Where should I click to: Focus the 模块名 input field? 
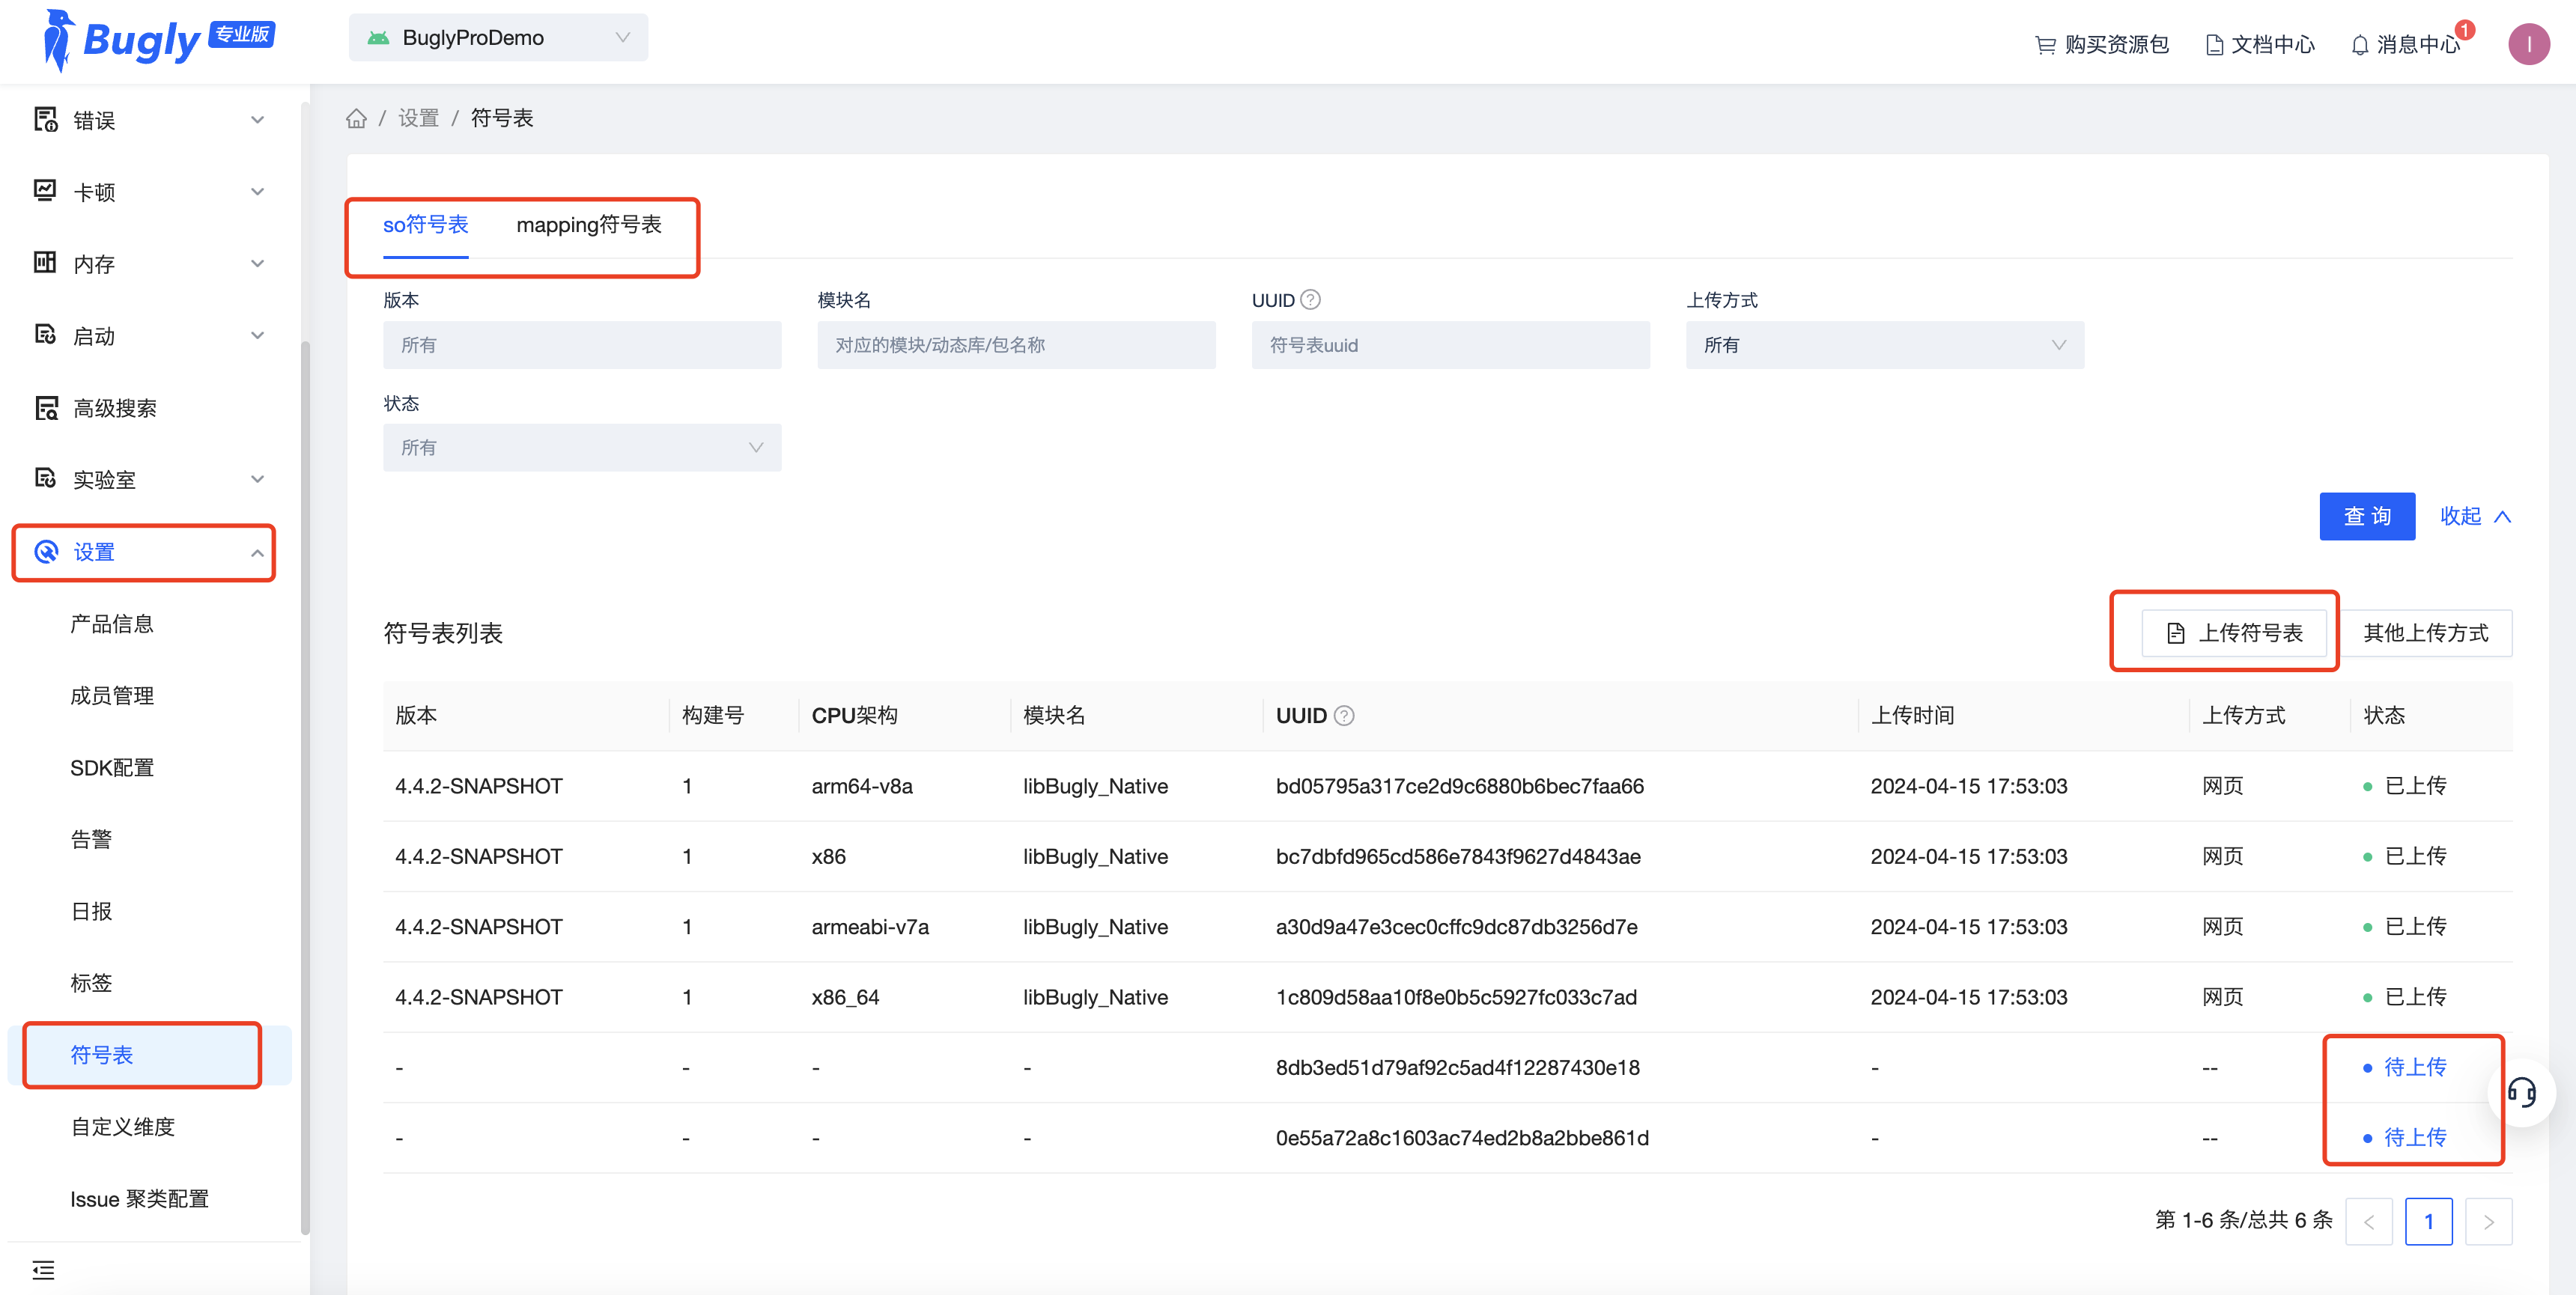click(x=1016, y=345)
